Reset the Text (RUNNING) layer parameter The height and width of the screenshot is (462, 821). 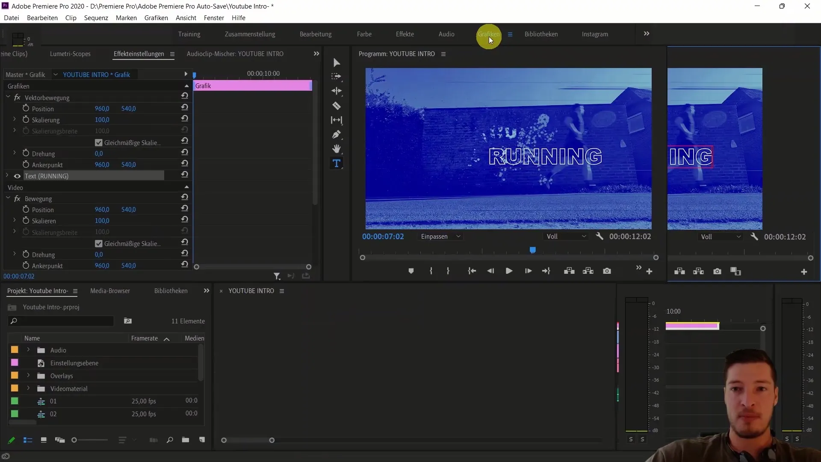click(x=184, y=175)
